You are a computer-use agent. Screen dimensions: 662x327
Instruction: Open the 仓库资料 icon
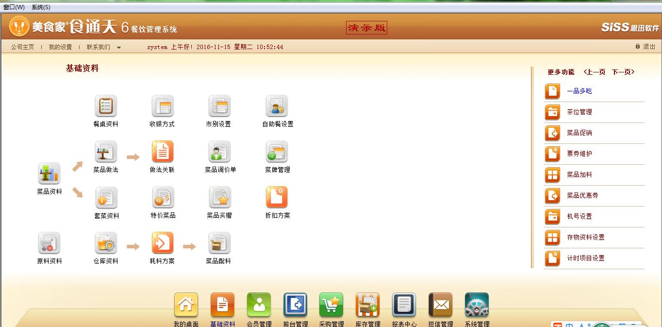point(106,243)
